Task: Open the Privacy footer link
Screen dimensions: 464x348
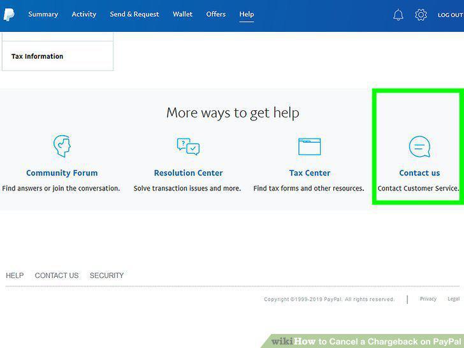Action: (x=428, y=299)
